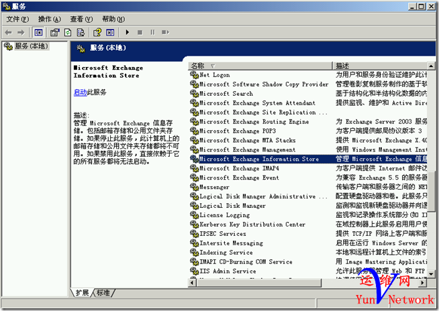Maximize the 服务 window
Screen dimensions: 439x311
point(421,6)
